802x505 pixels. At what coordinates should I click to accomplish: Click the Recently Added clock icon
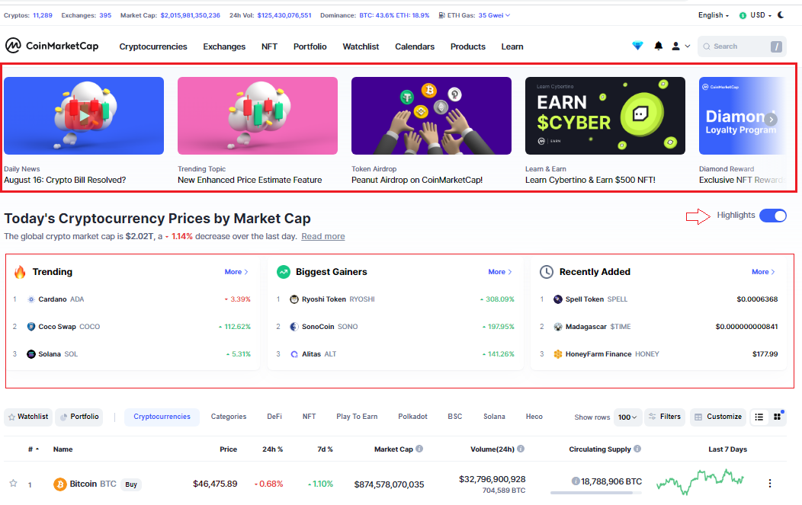(547, 272)
